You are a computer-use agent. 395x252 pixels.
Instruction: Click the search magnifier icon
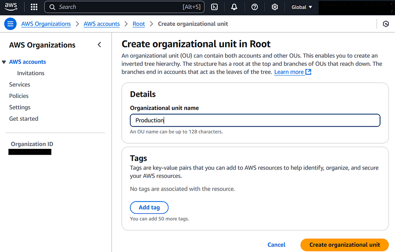point(52,7)
